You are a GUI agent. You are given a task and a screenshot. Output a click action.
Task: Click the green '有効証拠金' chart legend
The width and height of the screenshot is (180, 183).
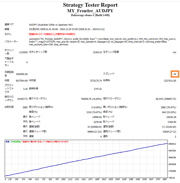point(16,142)
